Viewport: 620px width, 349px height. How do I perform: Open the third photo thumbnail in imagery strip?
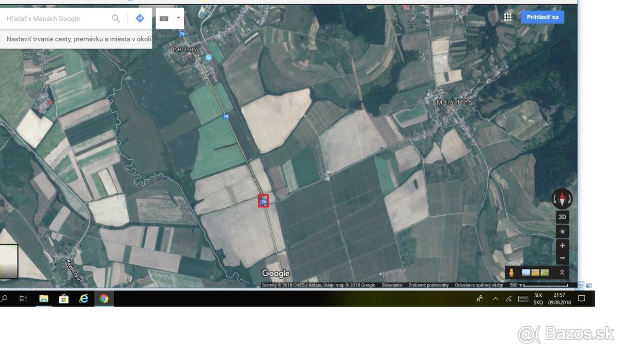tap(545, 272)
